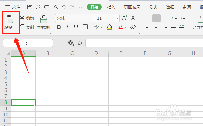
Task: Click the selected cell A8
Action: [23, 102]
